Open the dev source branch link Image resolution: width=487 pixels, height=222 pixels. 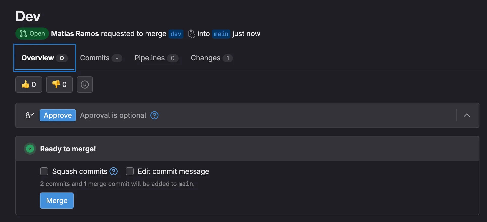[176, 34]
